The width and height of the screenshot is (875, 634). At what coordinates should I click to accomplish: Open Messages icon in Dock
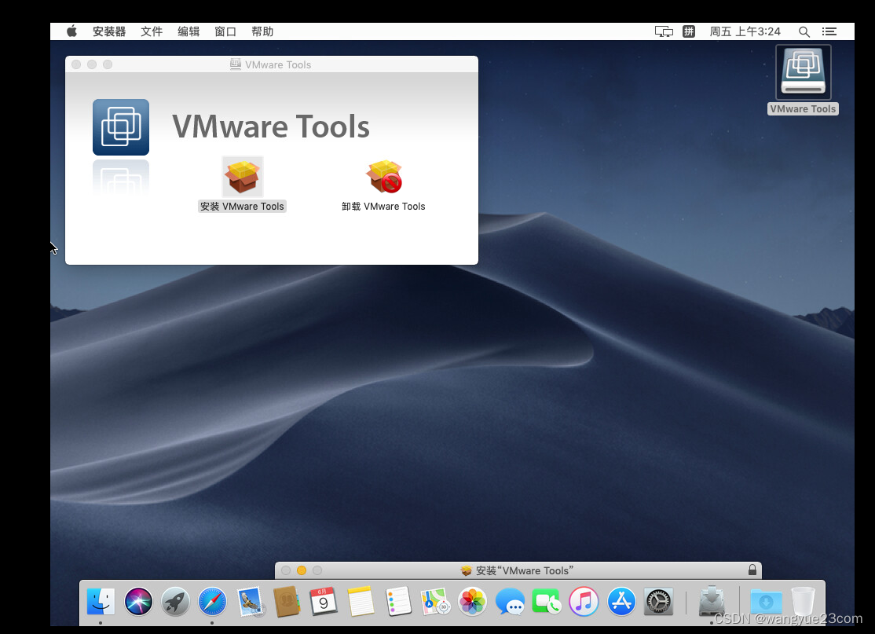point(510,603)
